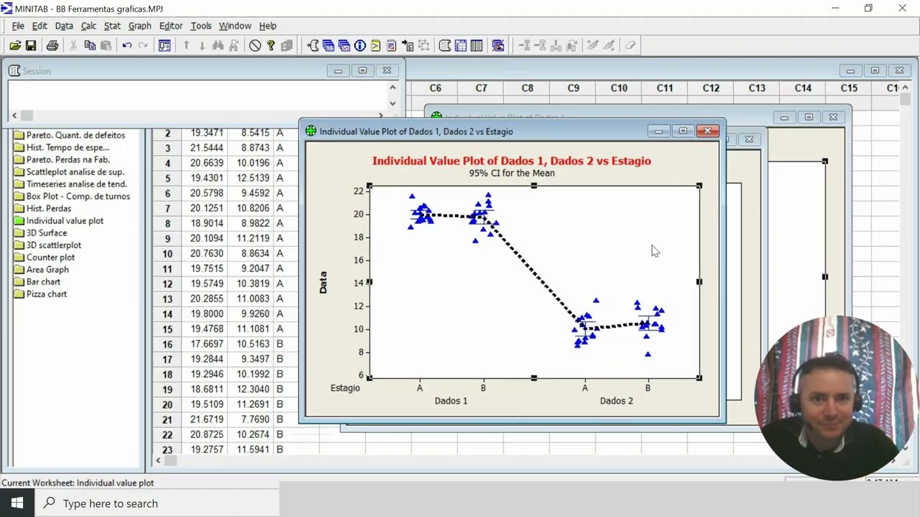This screenshot has width=920, height=517.
Task: Click the Data window toolbar icon
Action: (460, 45)
